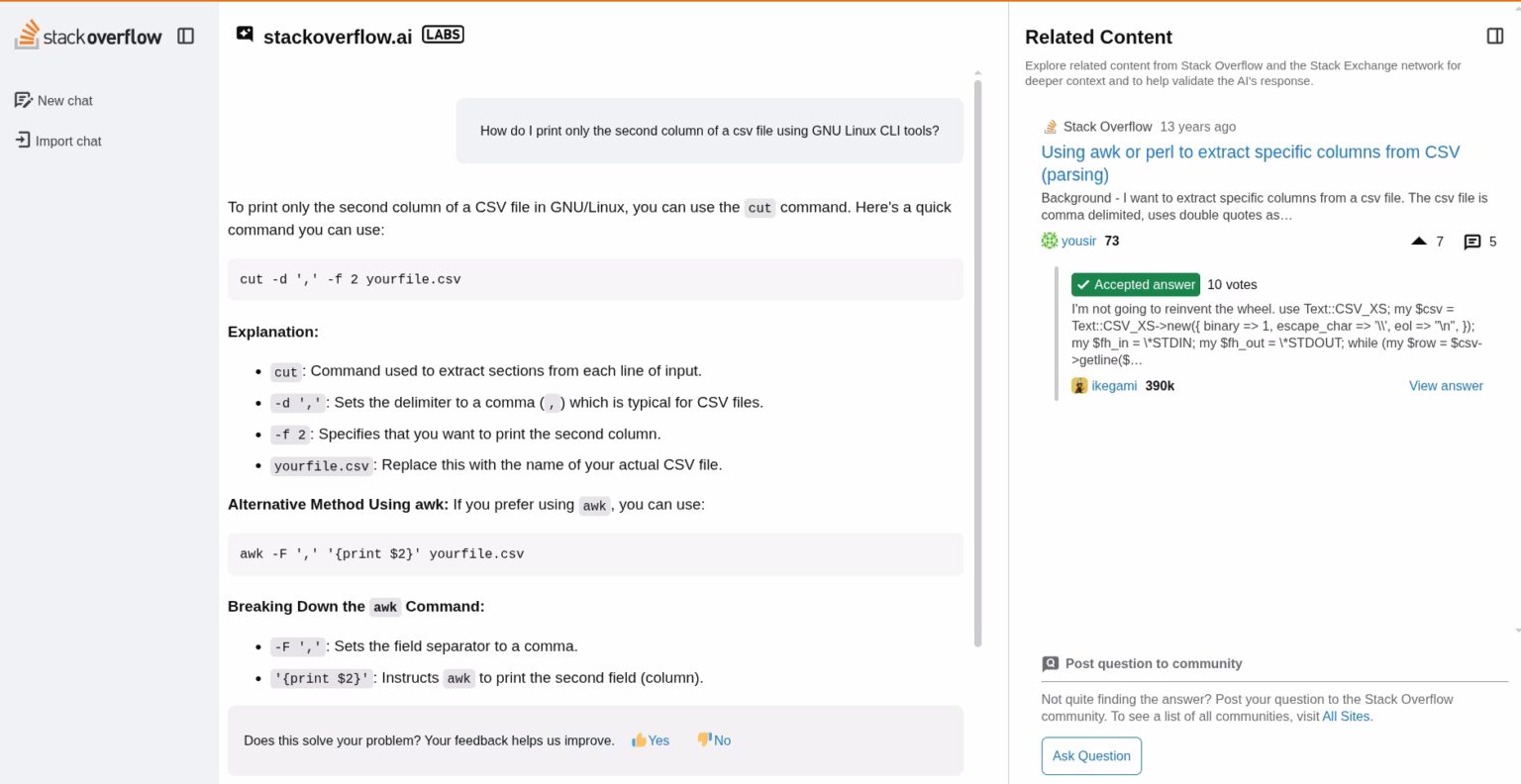Screen dimensions: 1521x784
Task: Click yousir's avatar icon
Action: tap(1049, 240)
